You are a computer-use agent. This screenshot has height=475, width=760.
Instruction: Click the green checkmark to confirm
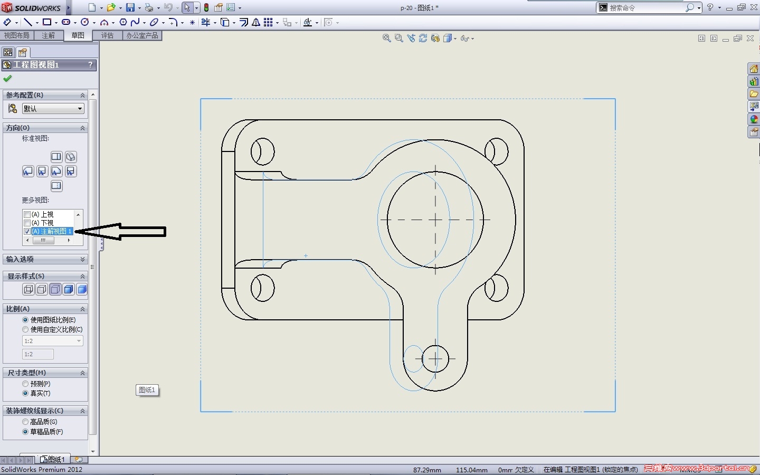7,79
